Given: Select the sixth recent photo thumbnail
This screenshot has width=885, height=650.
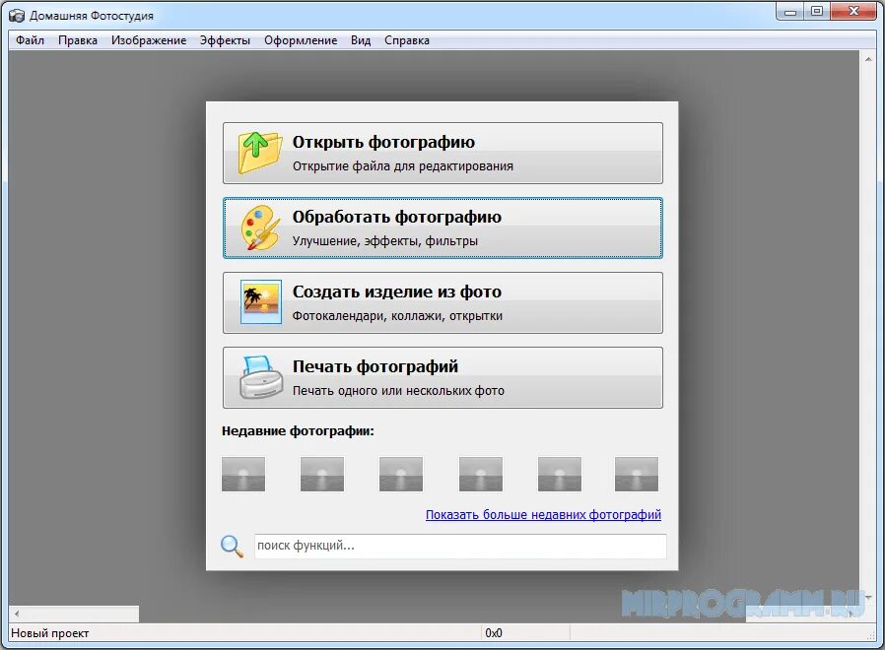Looking at the screenshot, I should point(636,474).
